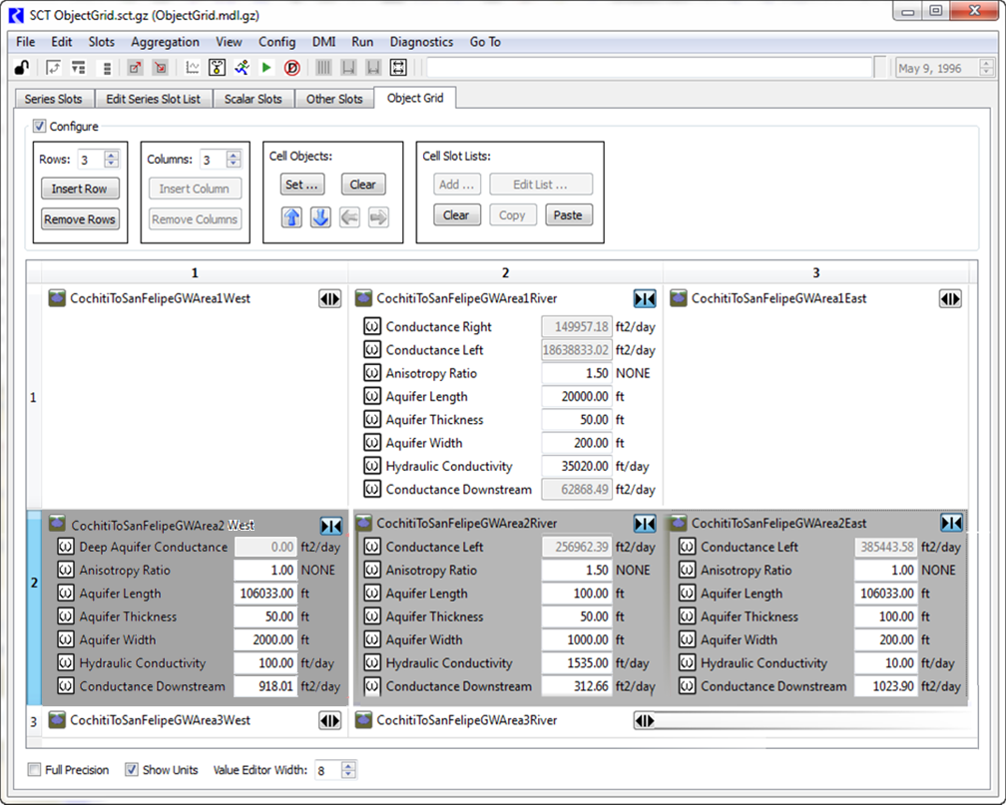Click the running man icon in toolbar
The height and width of the screenshot is (805, 1006).
[242, 68]
